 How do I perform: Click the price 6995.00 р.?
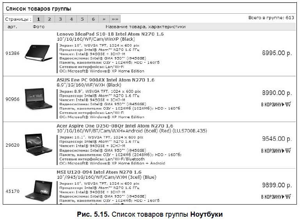277,53
